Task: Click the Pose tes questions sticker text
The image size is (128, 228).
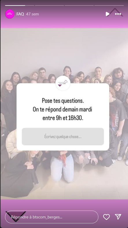Action: 63,100
